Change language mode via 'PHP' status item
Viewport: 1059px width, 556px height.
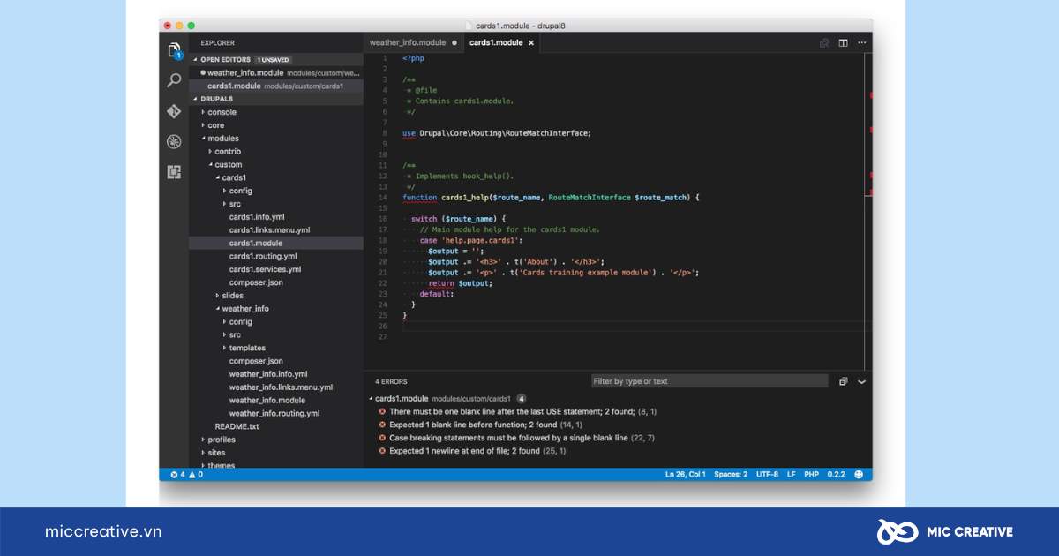point(811,474)
